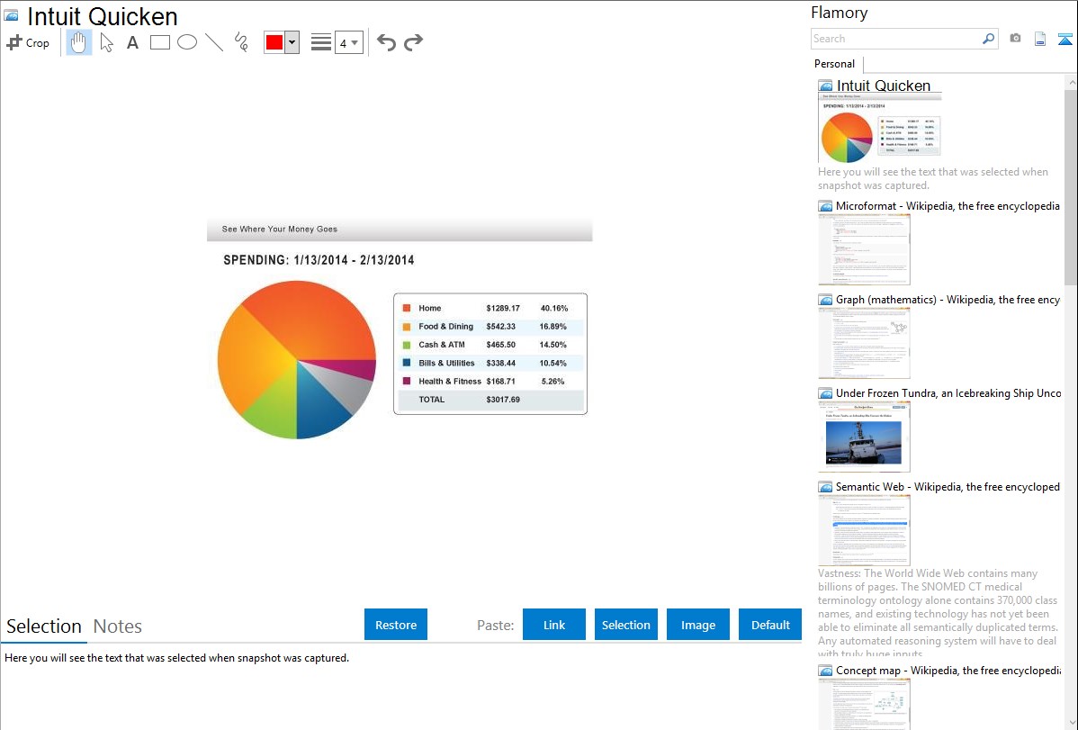Select the rectangle shape tool

click(160, 42)
